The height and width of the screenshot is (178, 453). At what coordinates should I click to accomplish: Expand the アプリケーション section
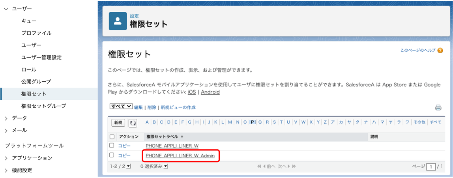click(x=6, y=158)
